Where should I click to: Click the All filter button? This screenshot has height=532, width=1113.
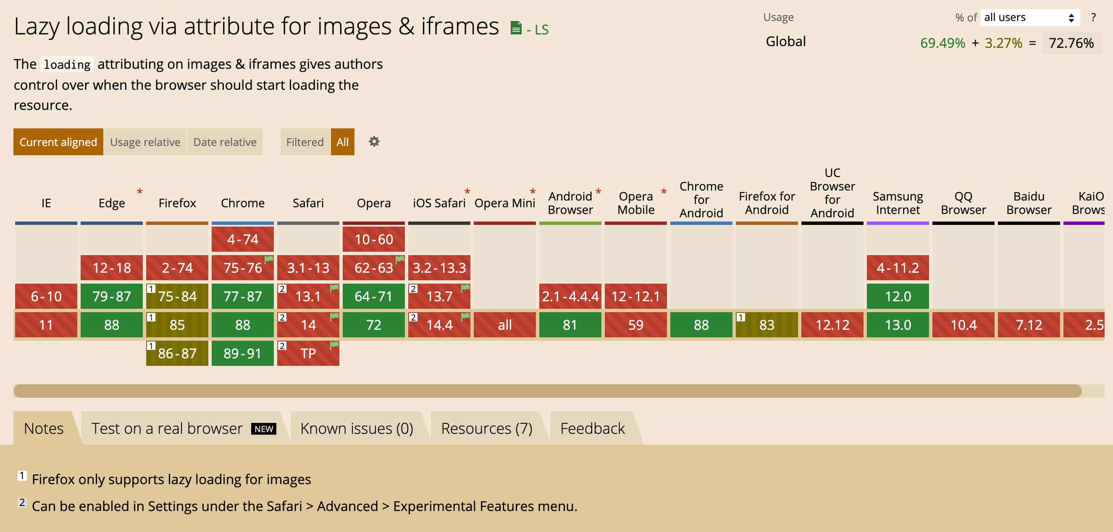point(342,141)
